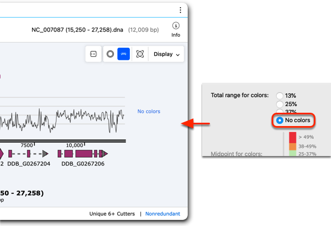This screenshot has width=331, height=226.
Task: Click the DDB_G0267204 gene arrowhead
Action: (45, 154)
